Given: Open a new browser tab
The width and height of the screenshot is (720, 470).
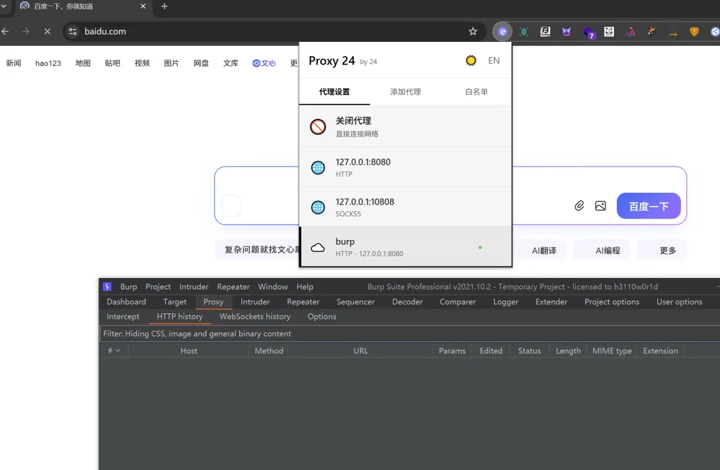Looking at the screenshot, I should coord(165,7).
